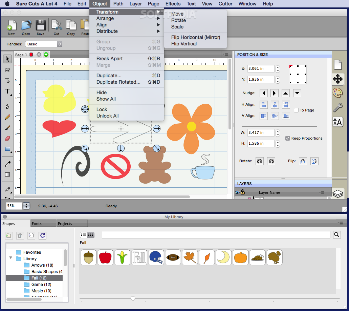Open the Apple menu
Image resolution: width=349 pixels, height=311 pixels.
click(7, 4)
